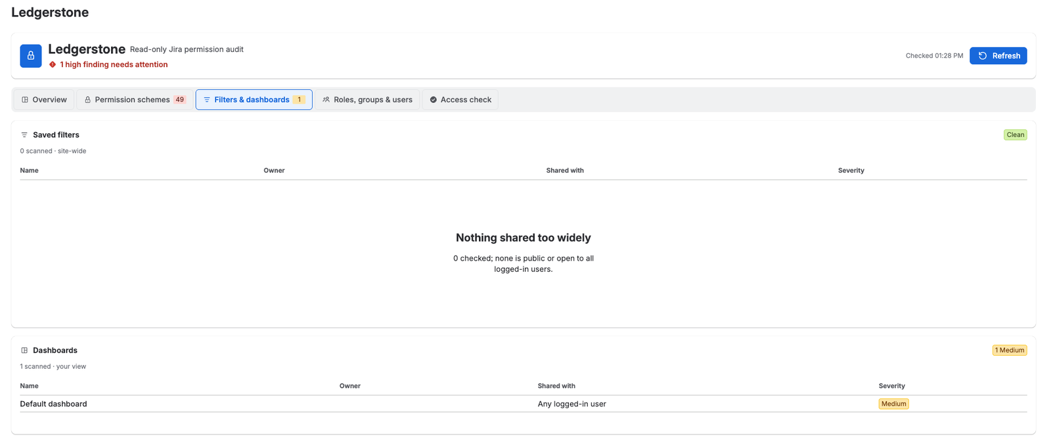The image size is (1051, 445).
Task: Click the 1 high finding needs attention link
Action: point(114,64)
